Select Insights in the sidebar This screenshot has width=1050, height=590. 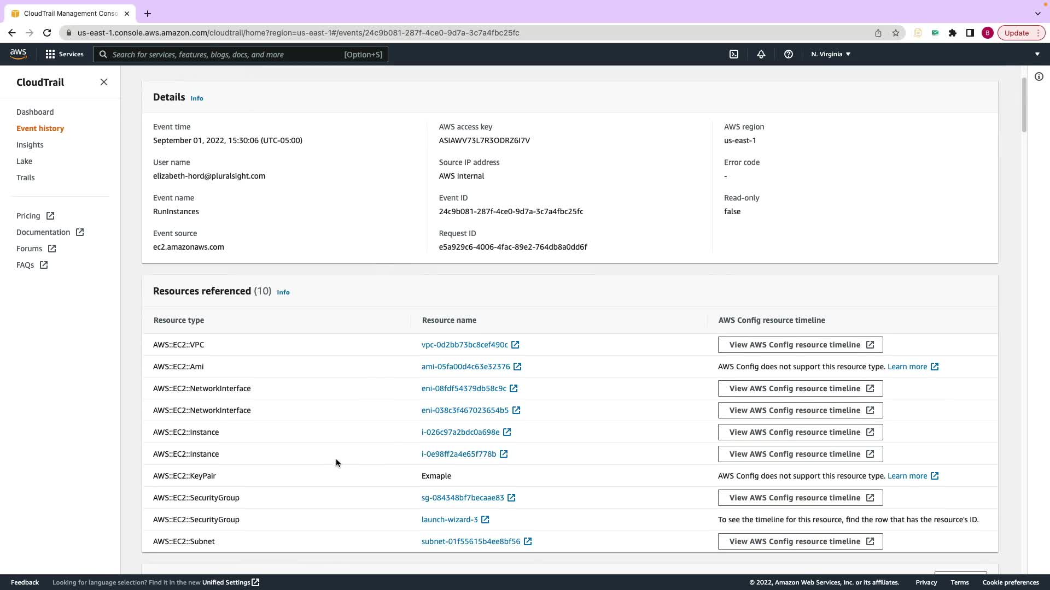30,145
